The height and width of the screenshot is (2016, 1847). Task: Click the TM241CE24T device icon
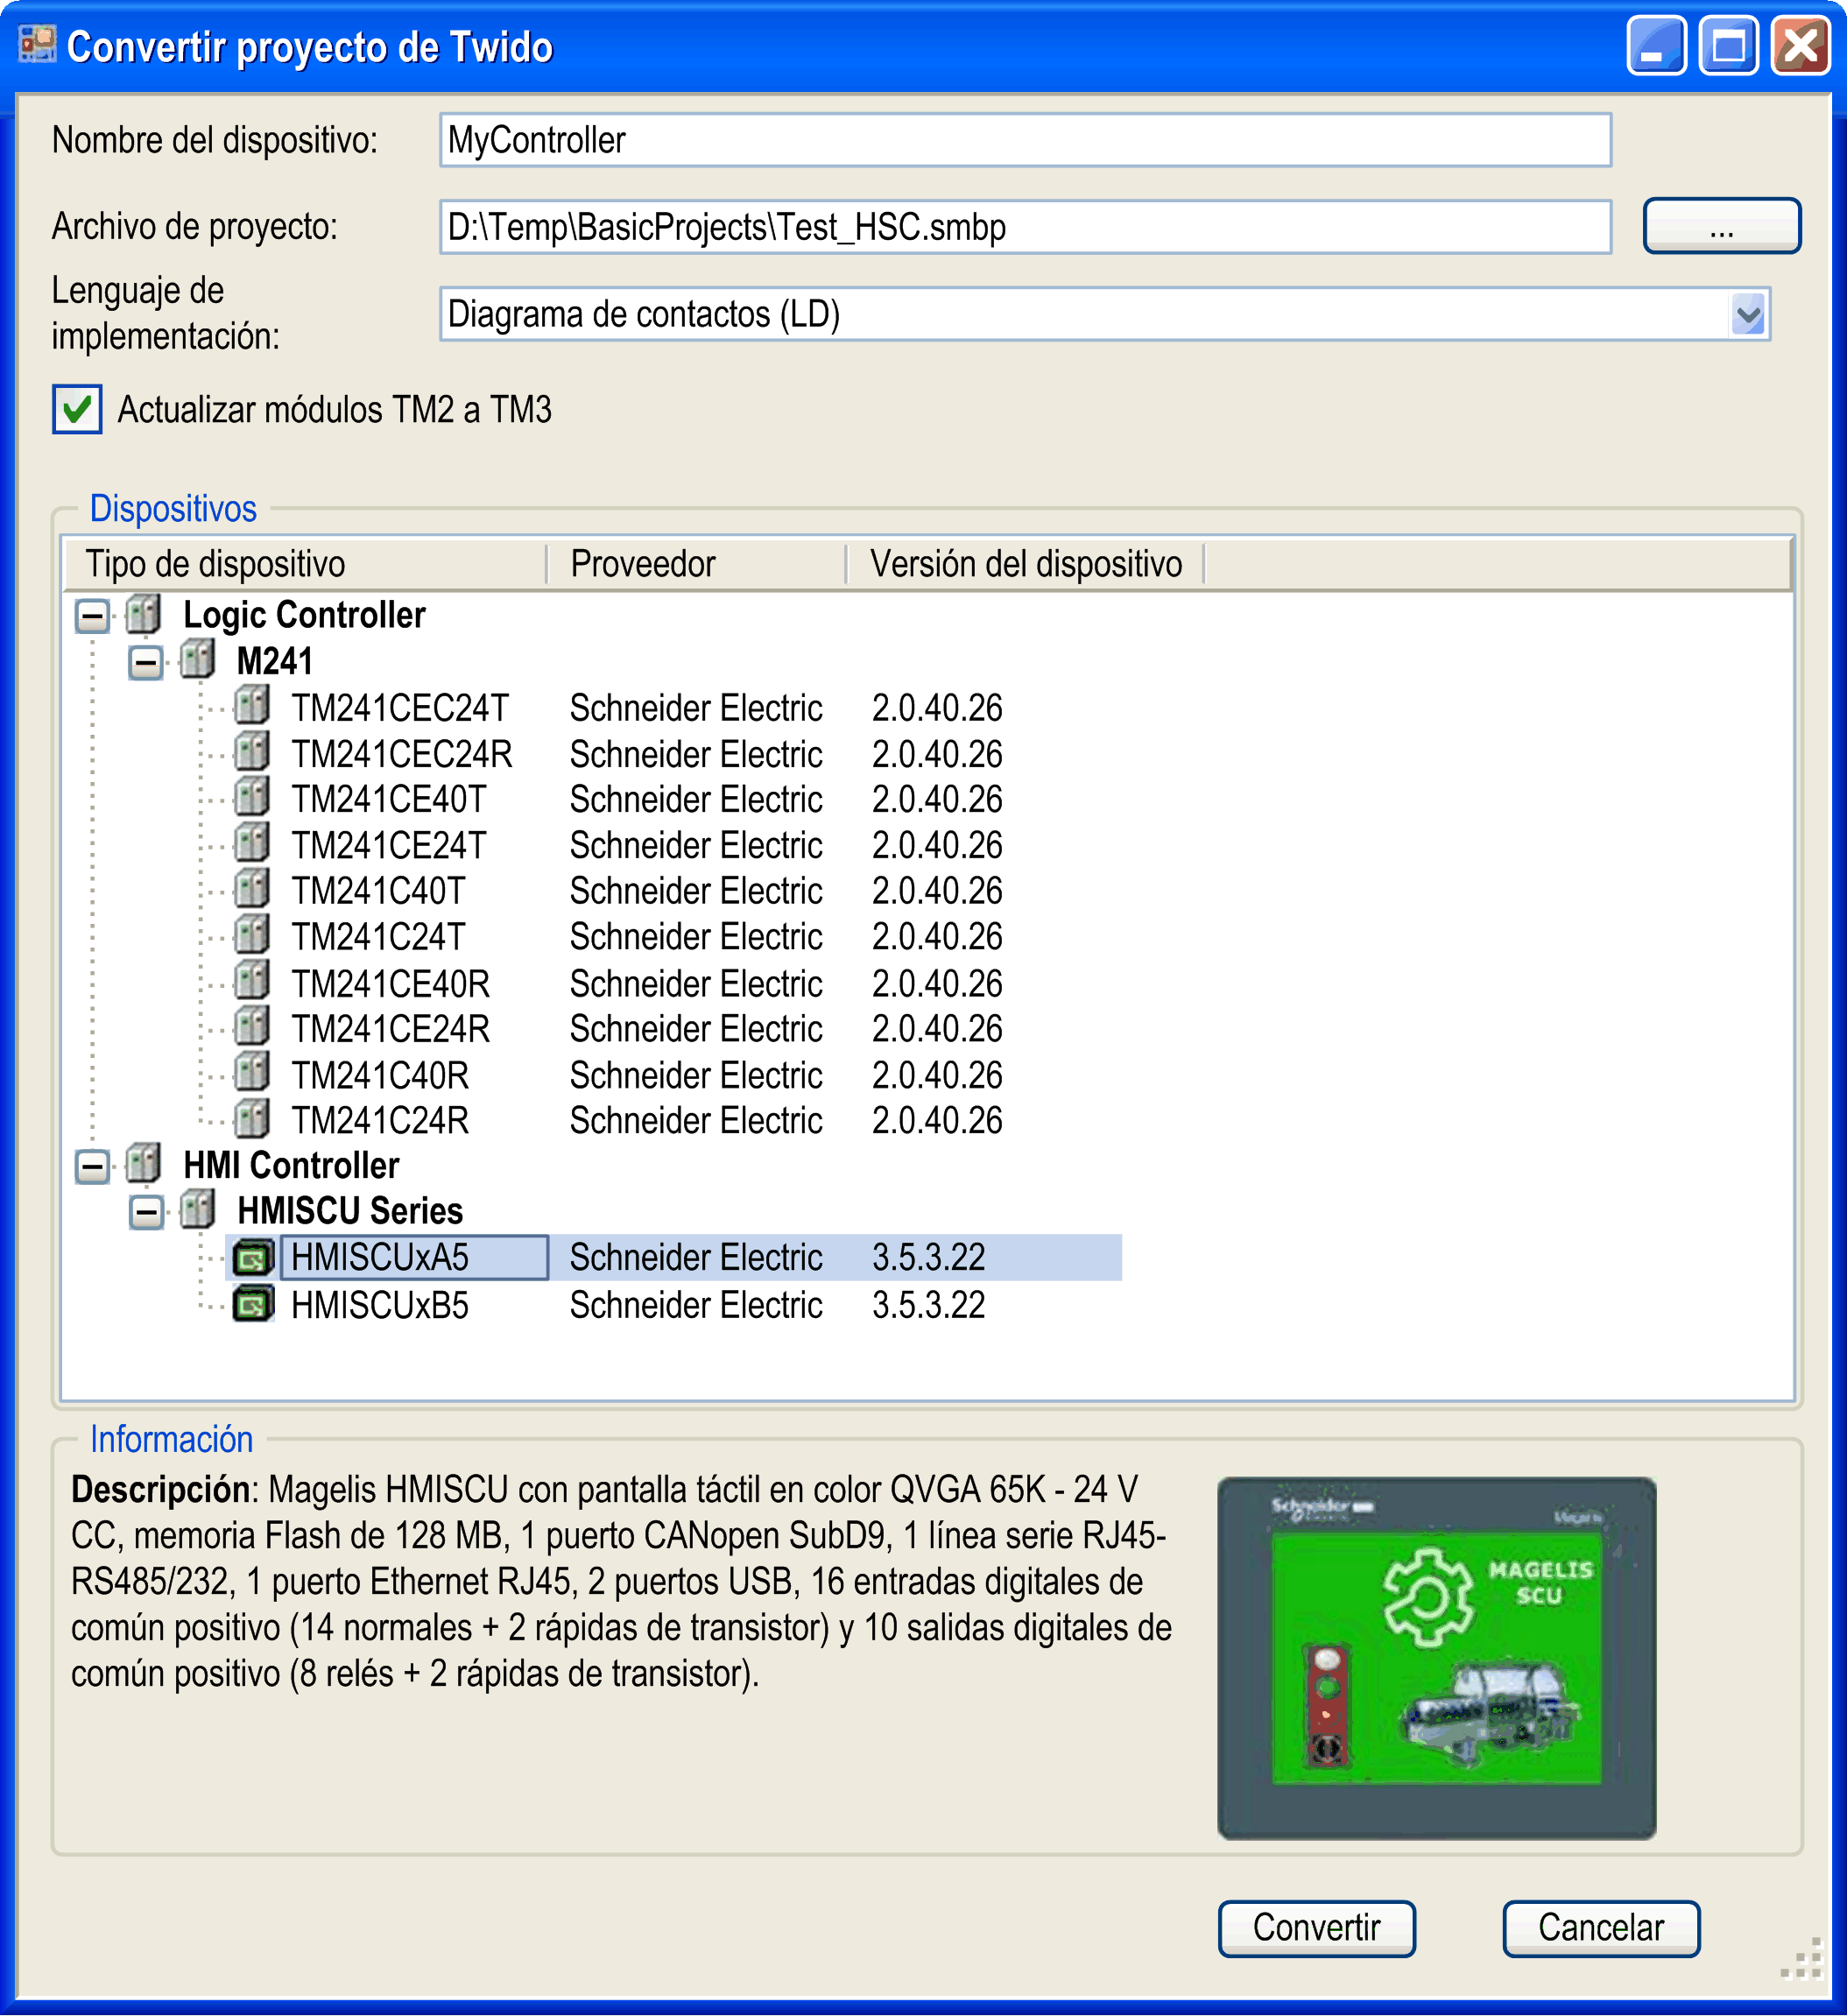coord(252,845)
